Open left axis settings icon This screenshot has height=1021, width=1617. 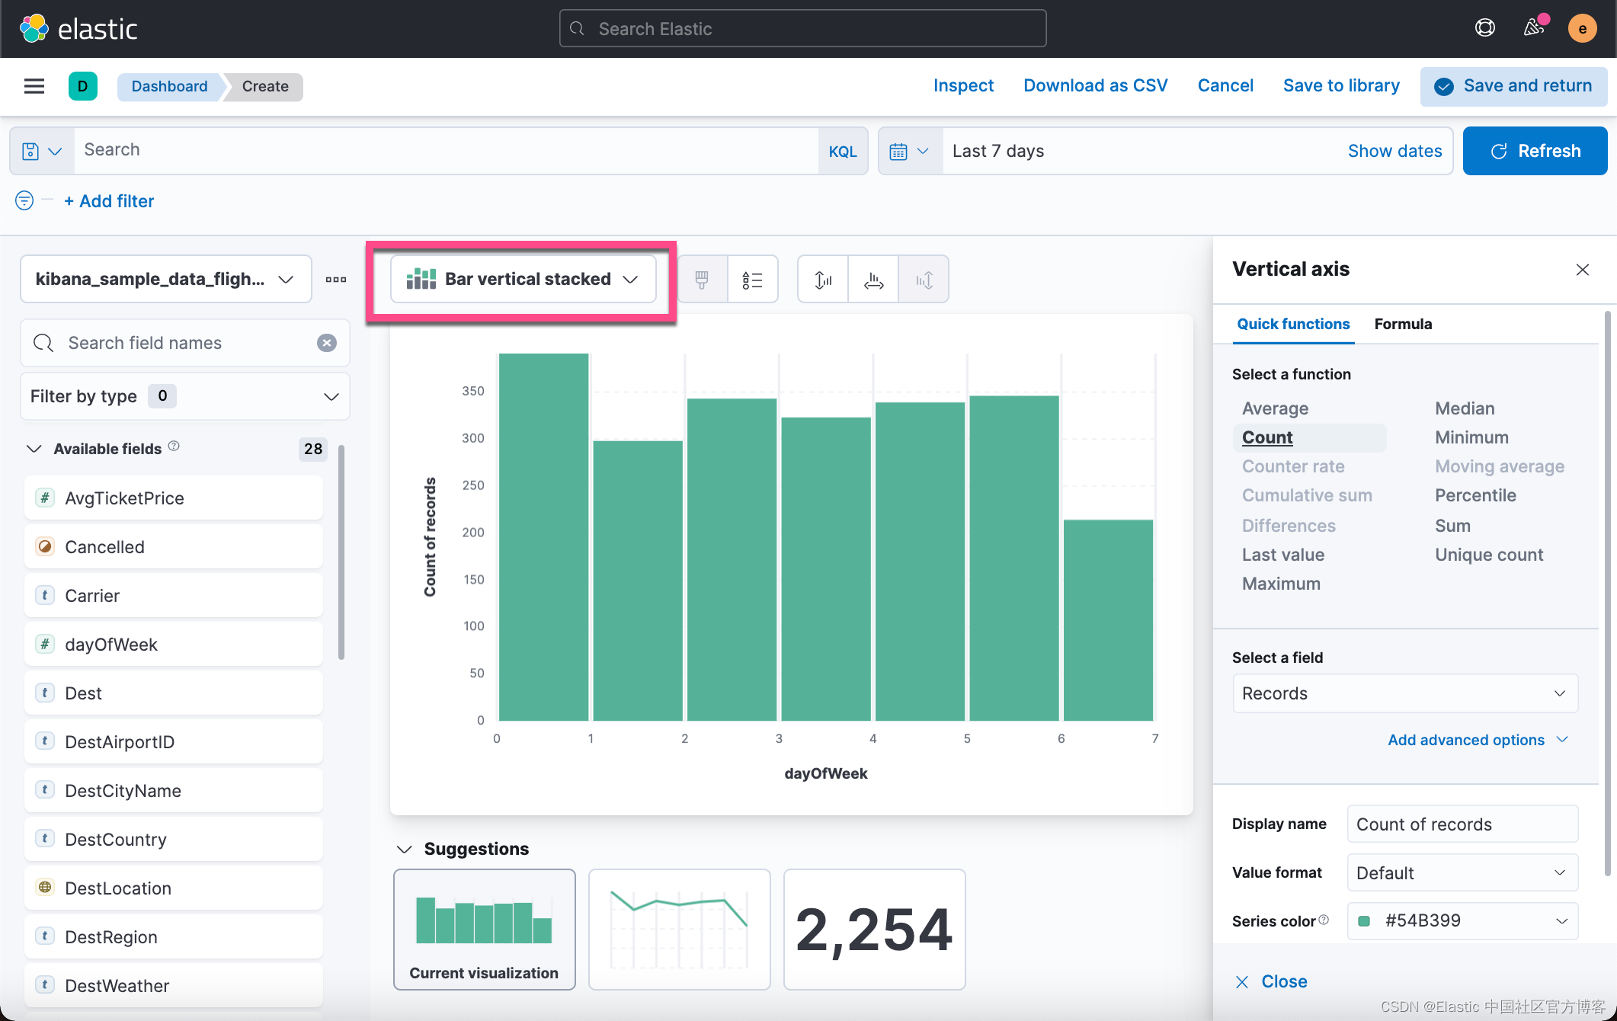tap(823, 280)
